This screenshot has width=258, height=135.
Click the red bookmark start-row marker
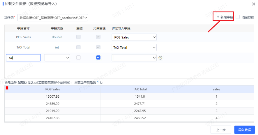click(x=7, y=88)
